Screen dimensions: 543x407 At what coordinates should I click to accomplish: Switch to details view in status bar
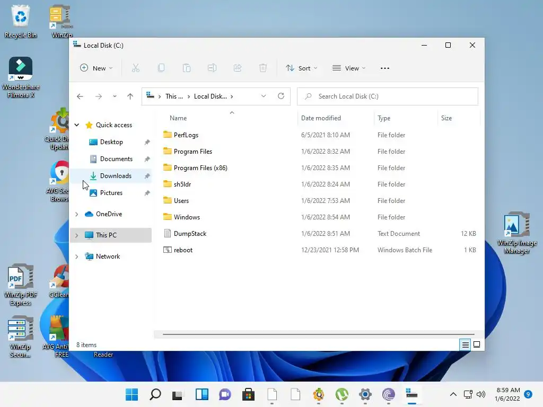[465, 344]
